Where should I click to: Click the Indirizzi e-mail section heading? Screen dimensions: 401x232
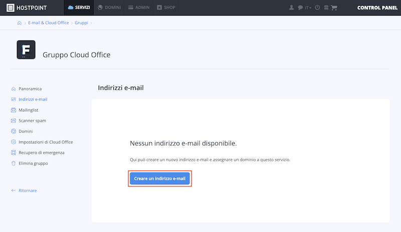(121, 88)
